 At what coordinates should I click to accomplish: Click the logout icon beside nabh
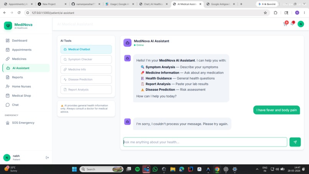pos(47,157)
